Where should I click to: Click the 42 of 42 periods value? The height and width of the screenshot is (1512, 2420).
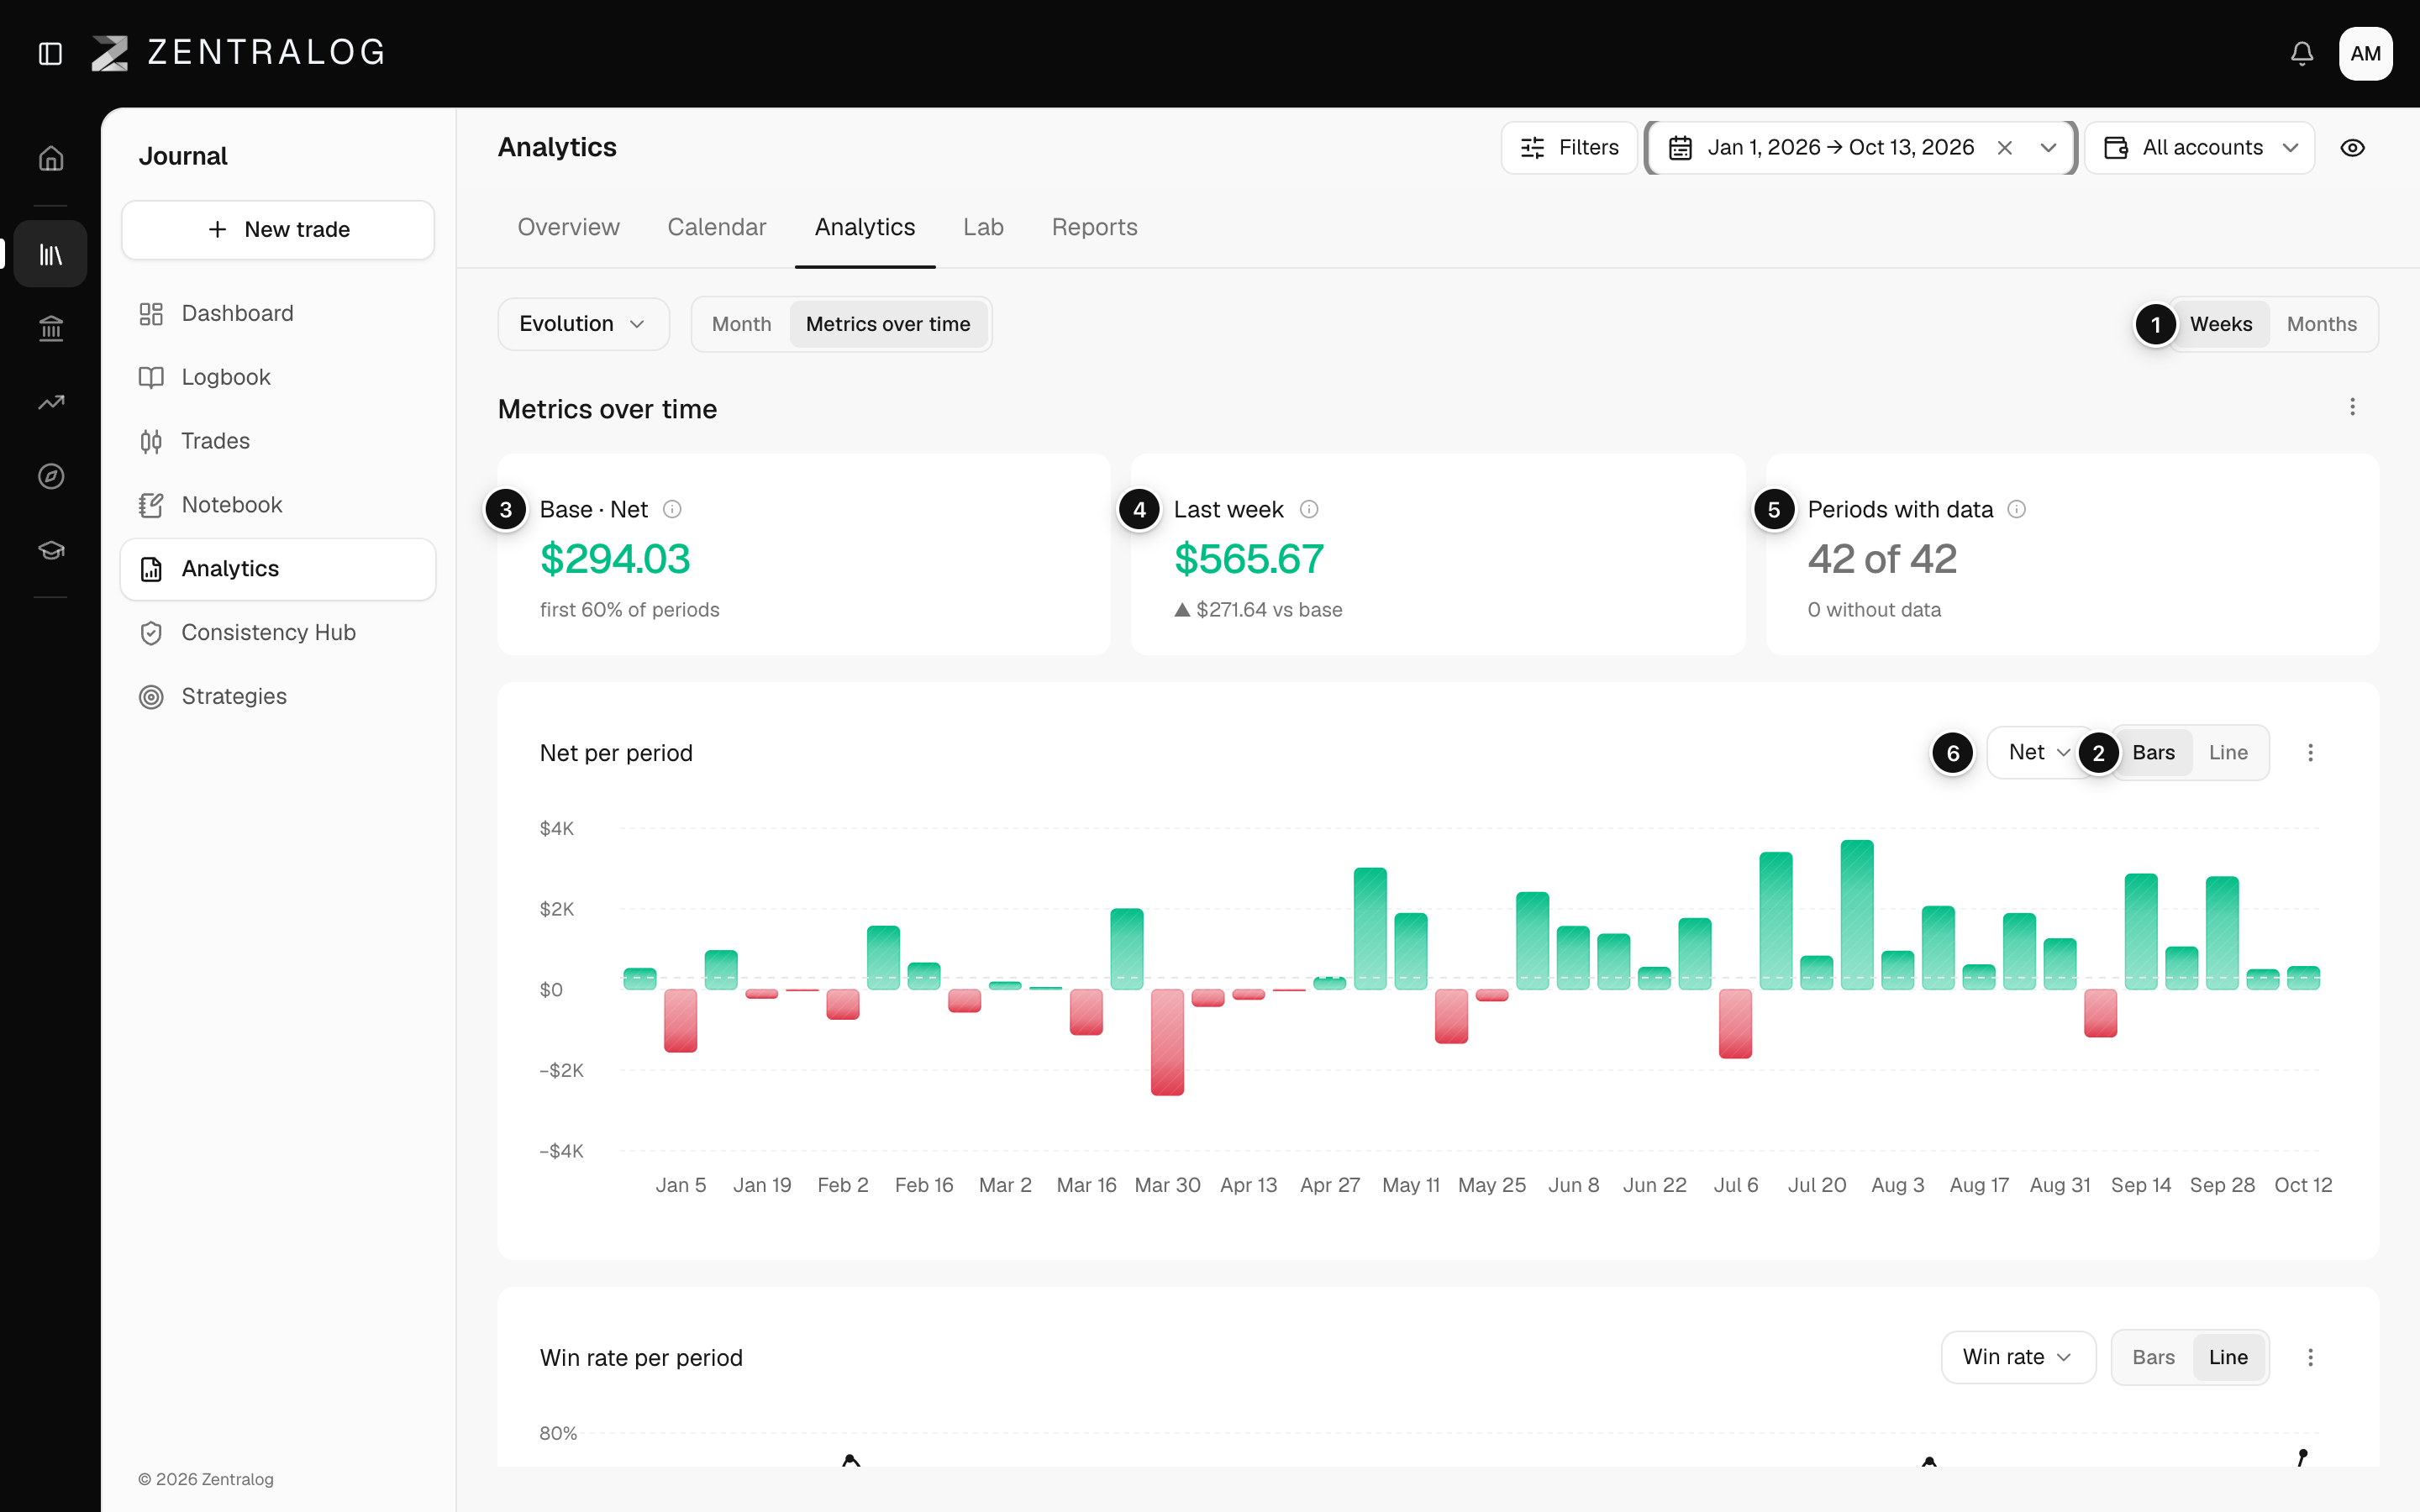pos(1882,559)
